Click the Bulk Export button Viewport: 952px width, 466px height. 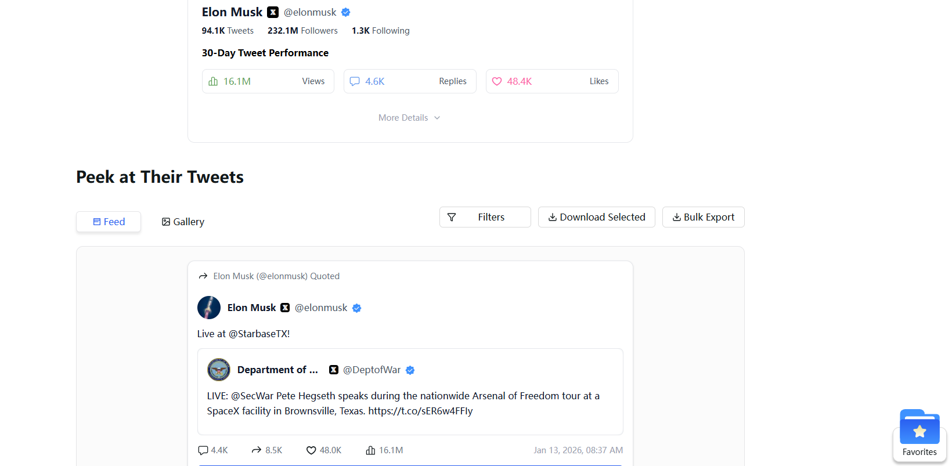(x=703, y=217)
